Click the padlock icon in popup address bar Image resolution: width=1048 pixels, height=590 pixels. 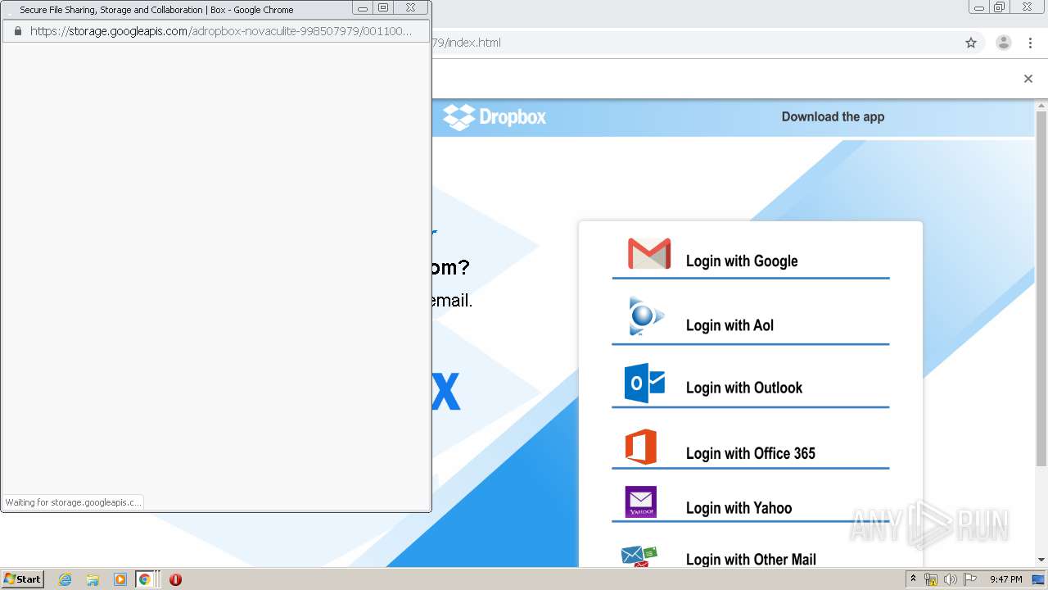pyautogui.click(x=18, y=31)
